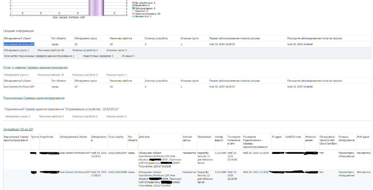The width and height of the screenshot is (373, 190).
Task: Click the red 'Не обработано' legend swatch
Action: [134, 3]
